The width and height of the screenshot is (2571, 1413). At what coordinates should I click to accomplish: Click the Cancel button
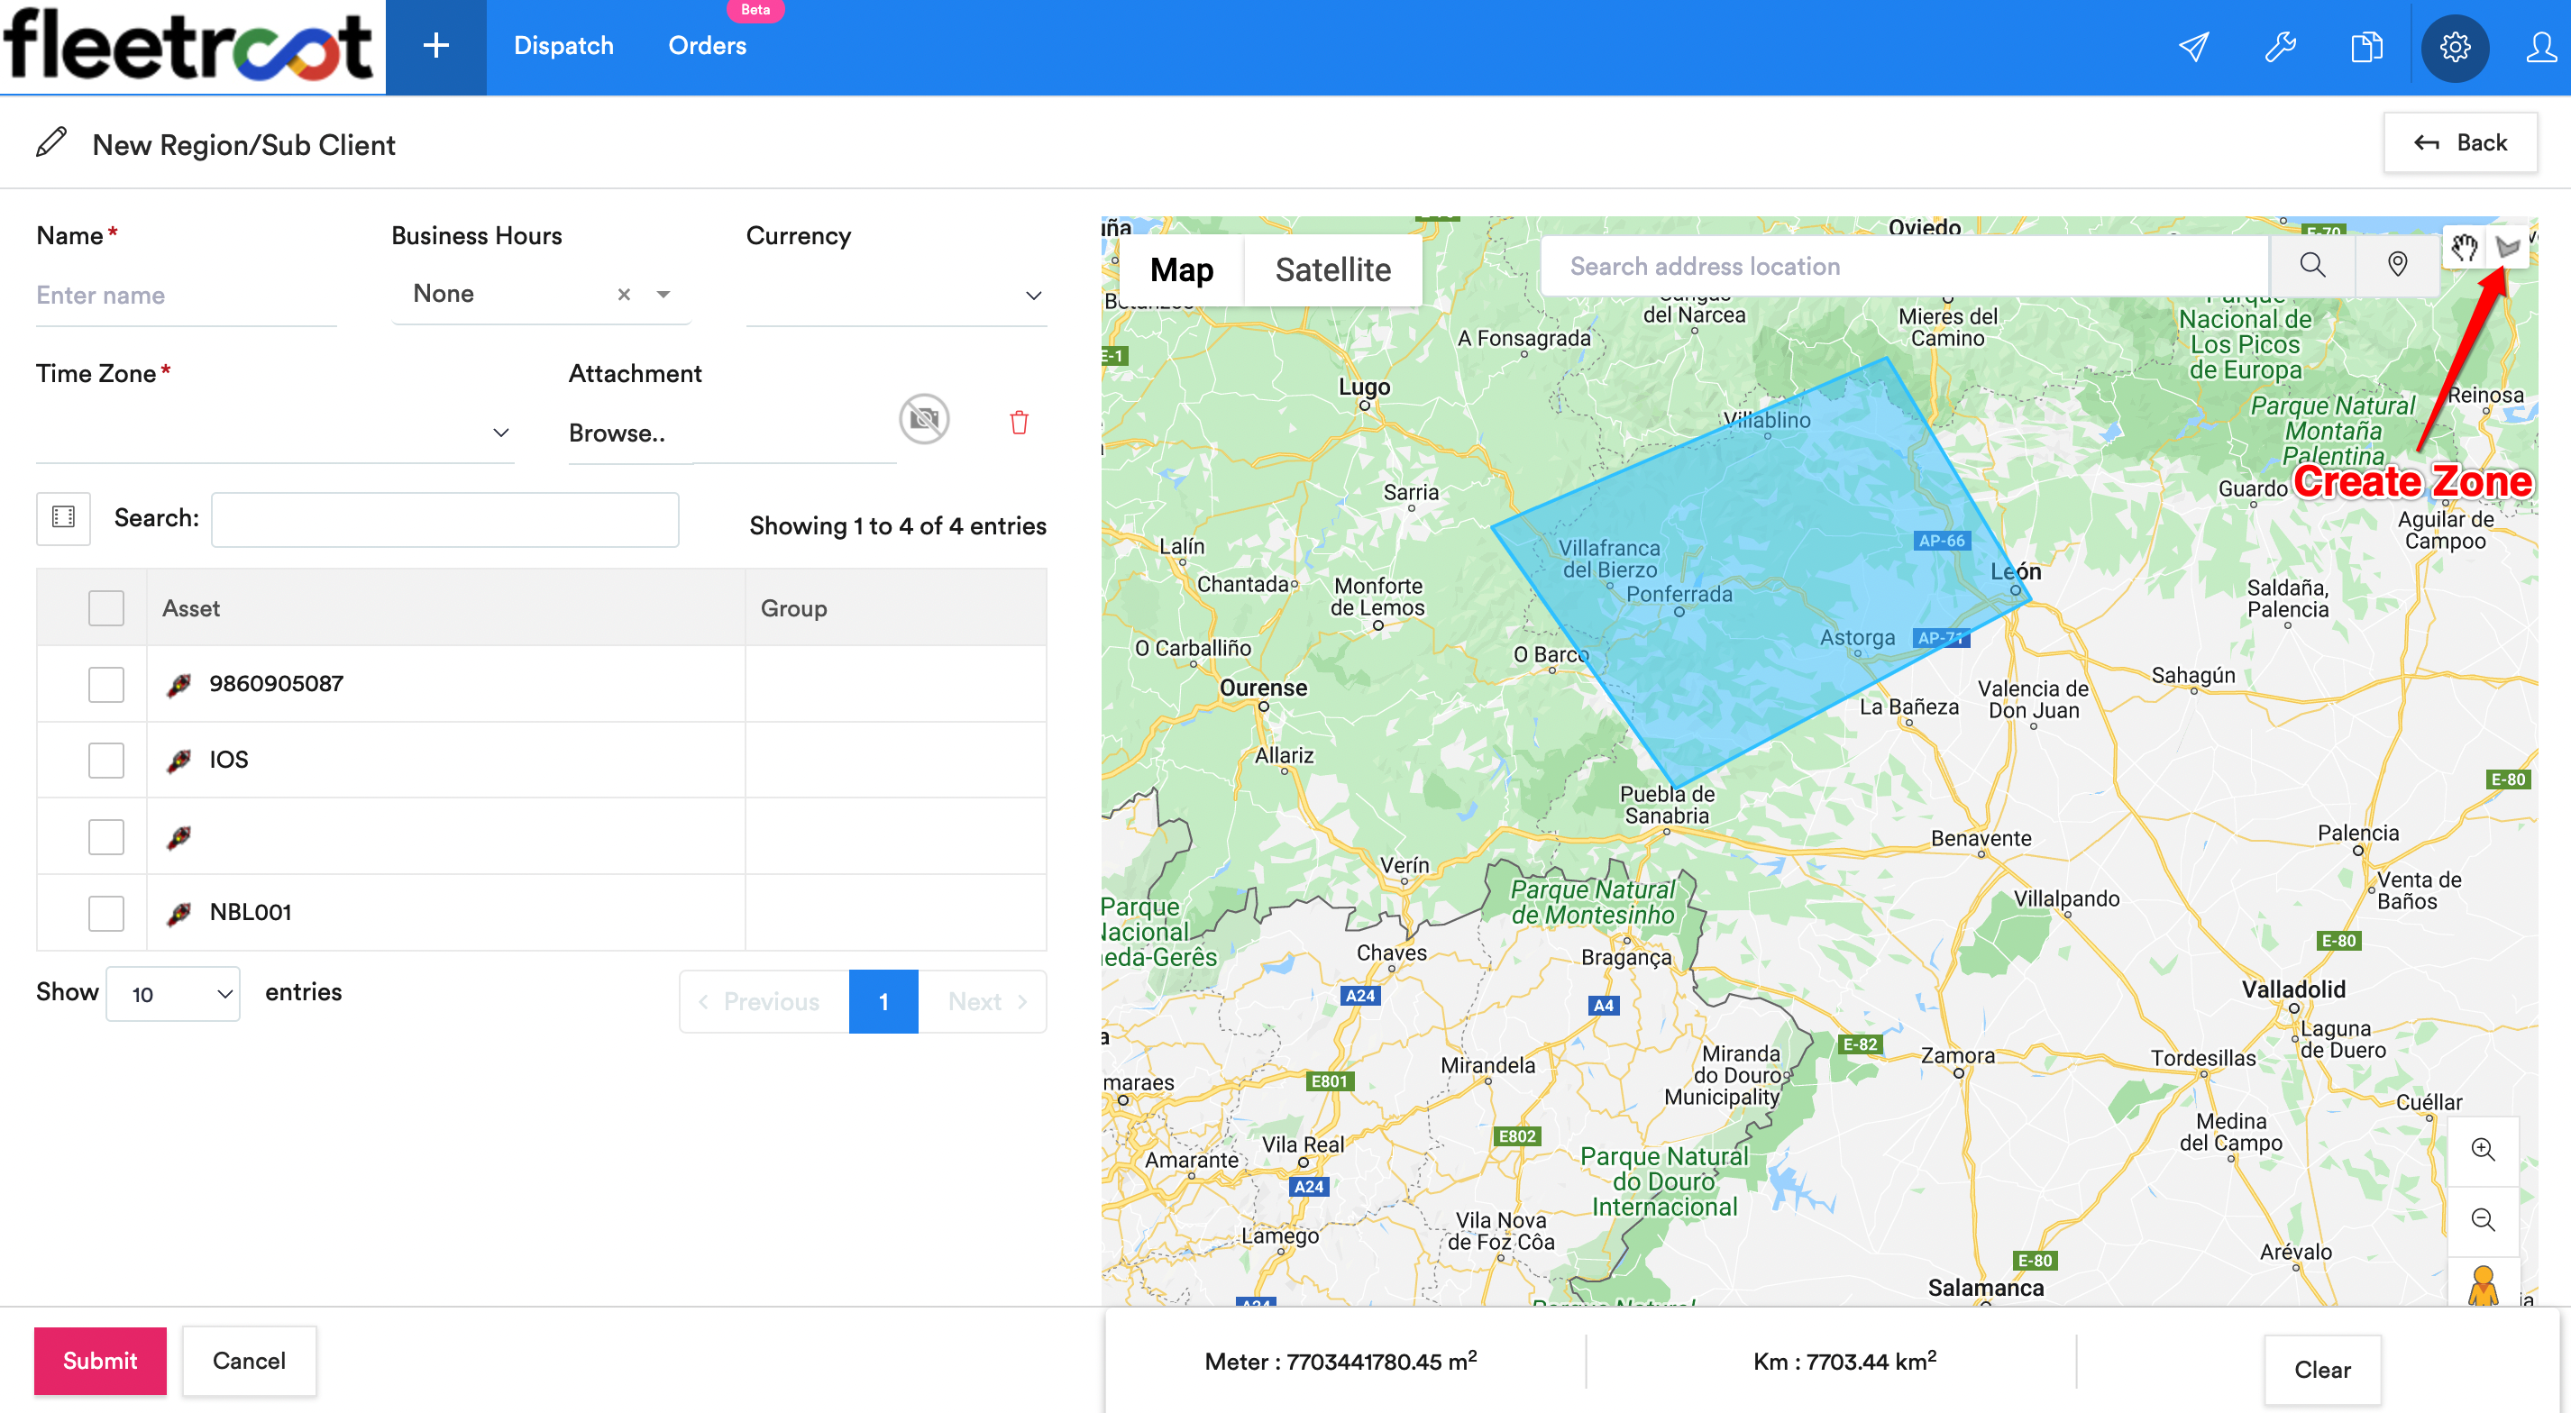pos(249,1361)
